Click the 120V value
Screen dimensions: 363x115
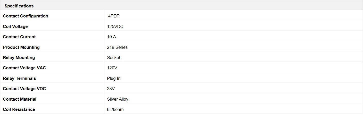[x=112, y=68]
